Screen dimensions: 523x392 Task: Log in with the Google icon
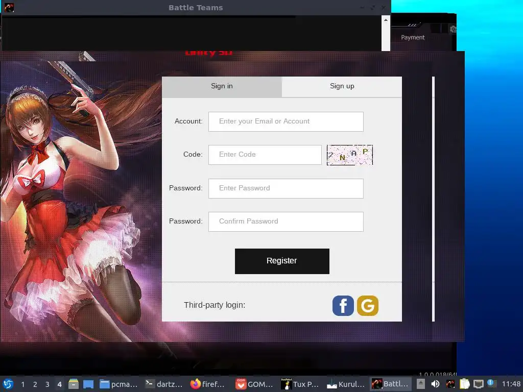368,305
